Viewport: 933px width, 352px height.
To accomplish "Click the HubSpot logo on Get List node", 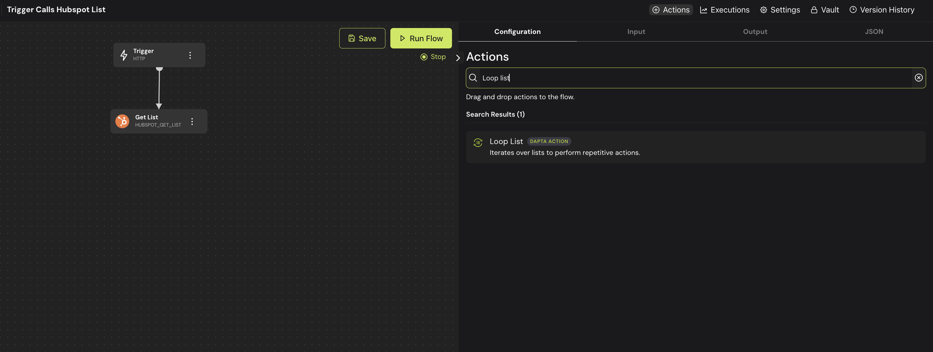I will pyautogui.click(x=122, y=121).
